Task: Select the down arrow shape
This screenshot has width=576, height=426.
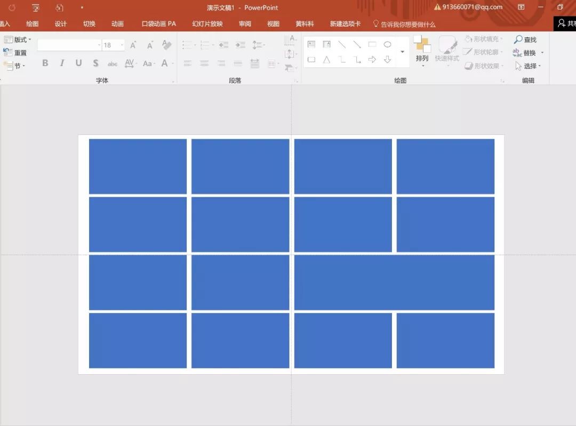Action: [387, 60]
